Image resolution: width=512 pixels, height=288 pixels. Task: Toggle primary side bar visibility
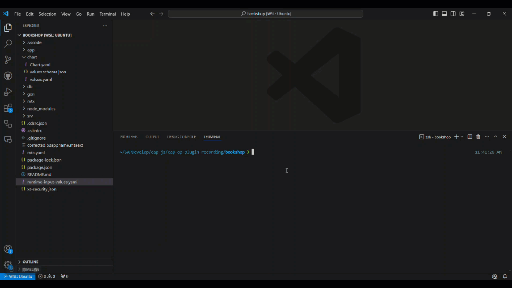[436, 14]
